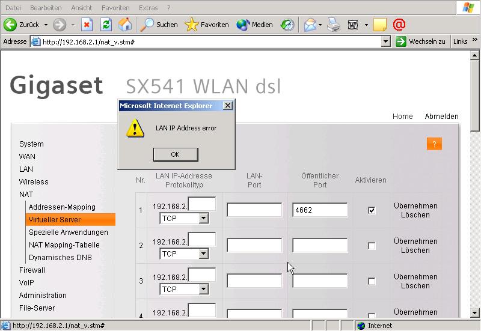
Task: Click the Abmelden logout link
Action: [441, 117]
